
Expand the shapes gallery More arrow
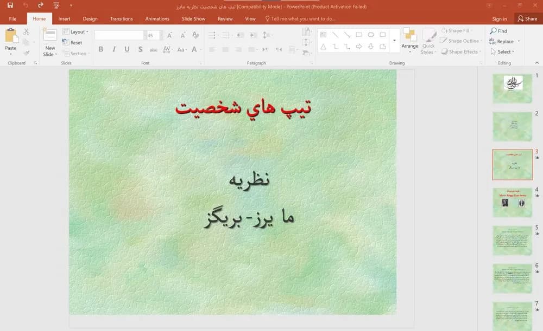click(x=394, y=41)
